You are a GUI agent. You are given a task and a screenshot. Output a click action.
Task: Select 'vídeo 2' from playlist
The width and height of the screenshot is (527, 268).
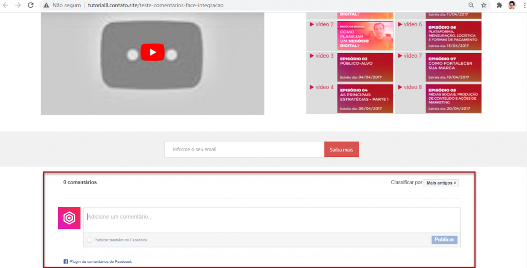322,25
